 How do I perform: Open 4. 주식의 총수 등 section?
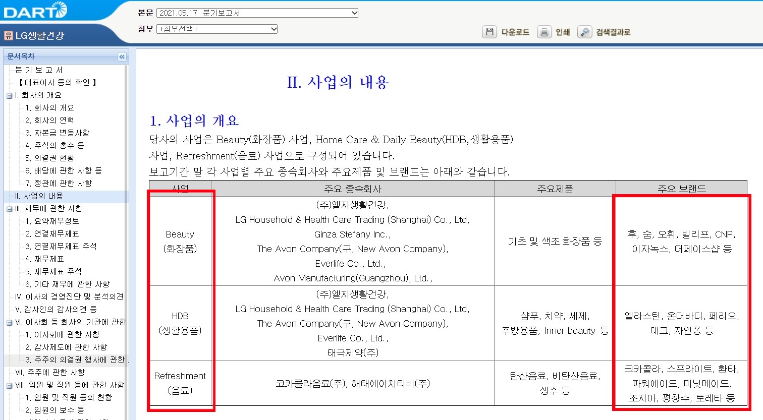pyautogui.click(x=54, y=145)
